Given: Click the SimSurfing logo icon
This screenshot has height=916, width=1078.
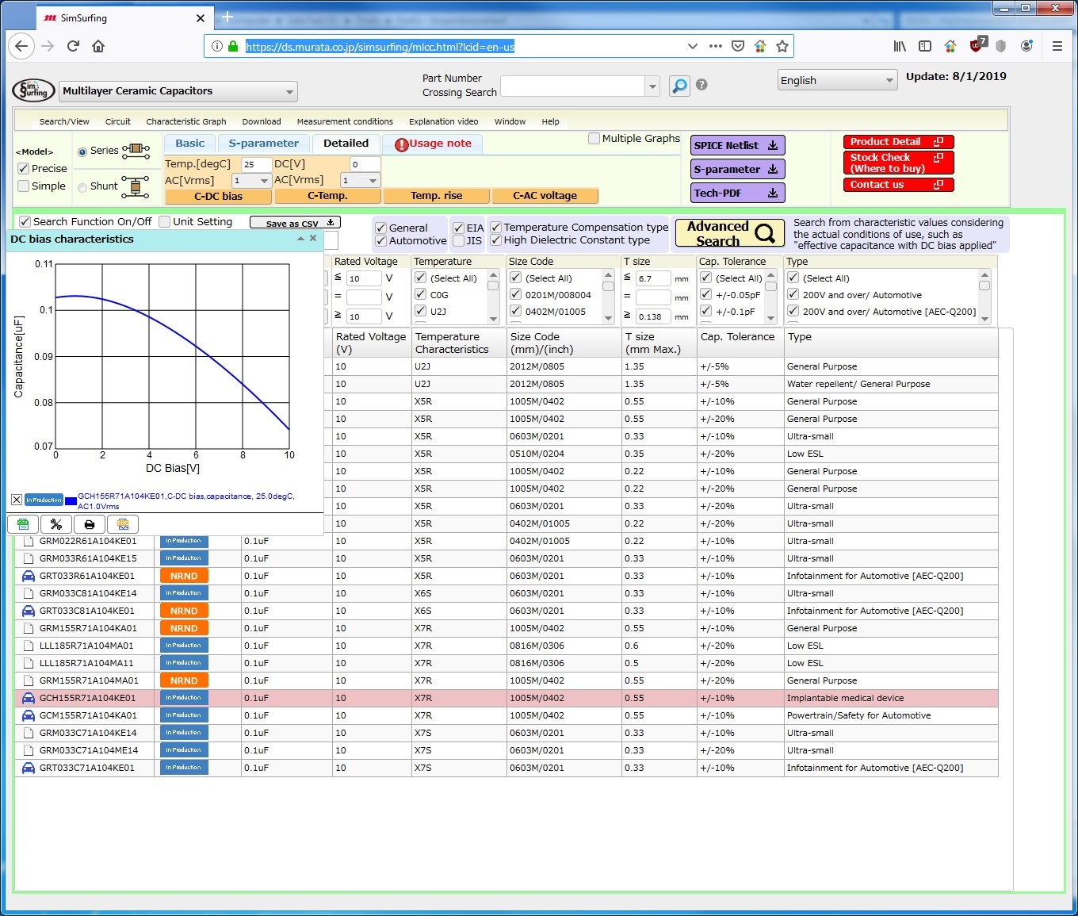Looking at the screenshot, I should coord(33,90).
